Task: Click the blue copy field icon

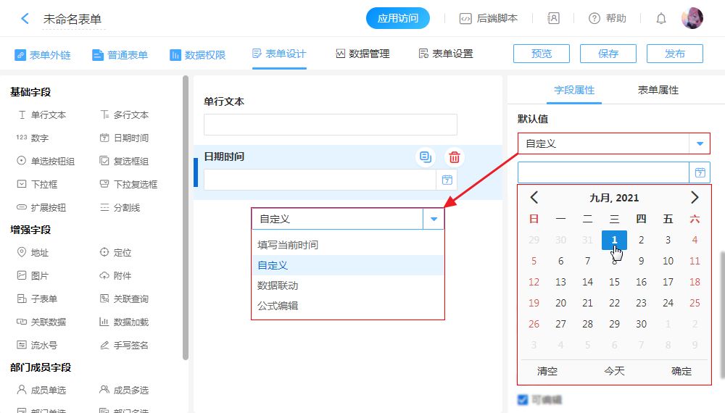Action: click(426, 157)
